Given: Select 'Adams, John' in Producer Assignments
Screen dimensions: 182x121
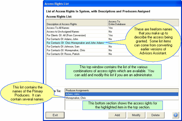Looking at the screenshot, I should (122, 94).
